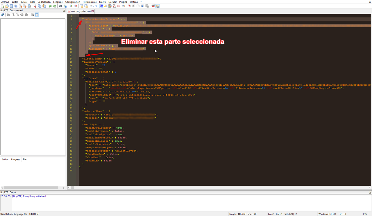Click the Windows (CR LF) status entry
This screenshot has height=216, width=372.
coord(327,214)
